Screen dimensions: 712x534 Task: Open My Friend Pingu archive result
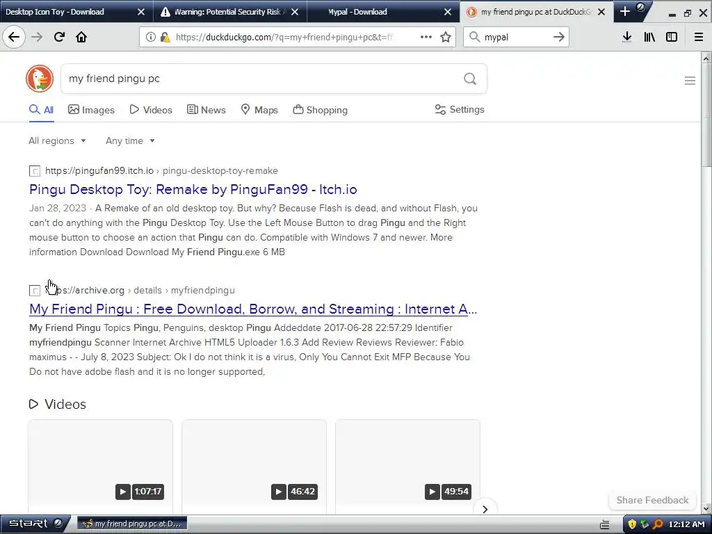pos(253,309)
